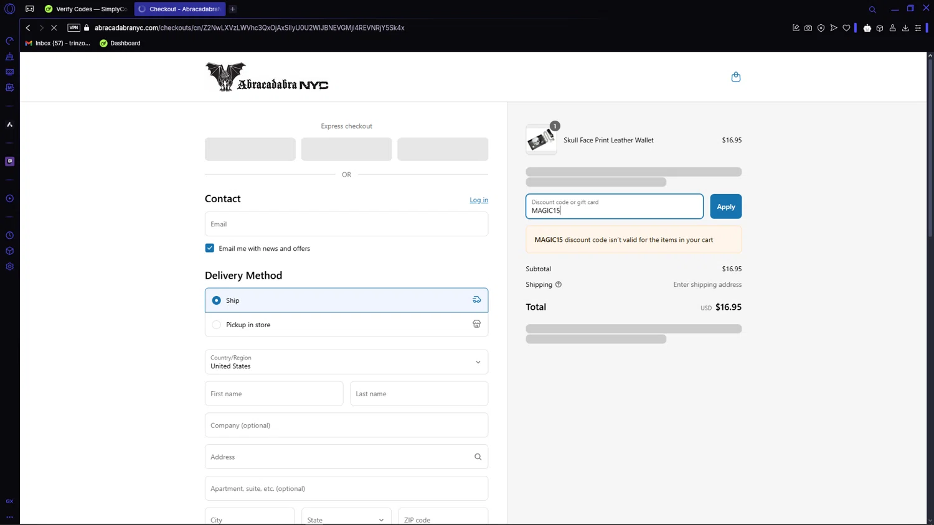Screen dimensions: 934x525
Task: Click the Skull Face wallet thumbnail
Action: tap(541, 140)
